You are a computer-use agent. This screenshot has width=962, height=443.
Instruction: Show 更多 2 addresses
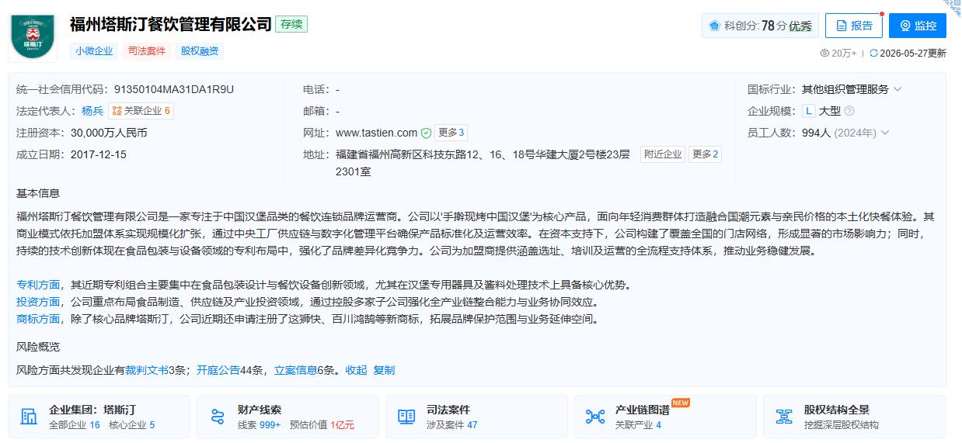[x=706, y=154]
